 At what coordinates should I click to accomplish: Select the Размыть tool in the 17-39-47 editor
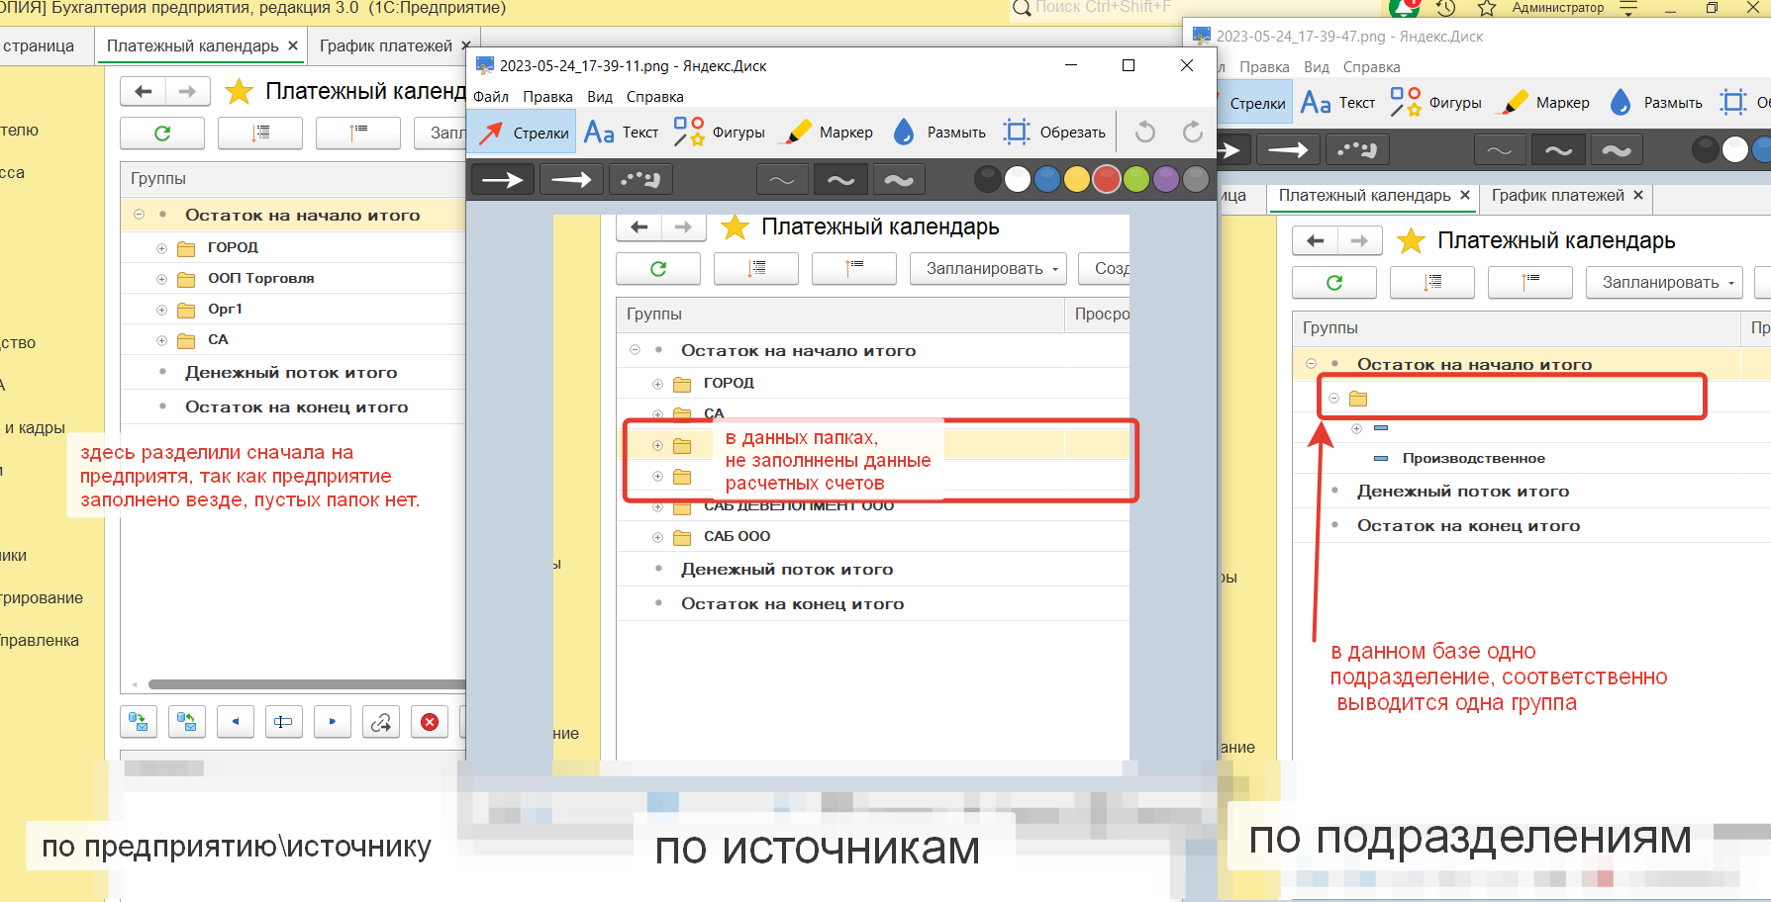[1655, 103]
